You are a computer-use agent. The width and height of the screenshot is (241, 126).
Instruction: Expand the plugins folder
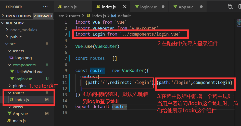[20, 86]
